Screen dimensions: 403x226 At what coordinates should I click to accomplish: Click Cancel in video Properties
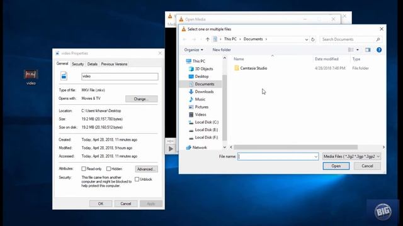point(126,203)
